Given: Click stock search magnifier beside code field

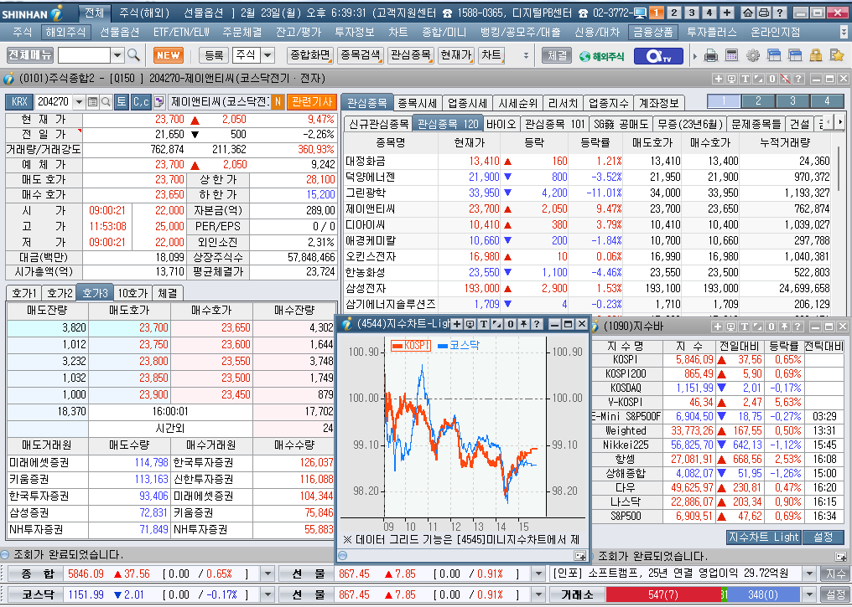Looking at the screenshot, I should pyautogui.click(x=106, y=102).
